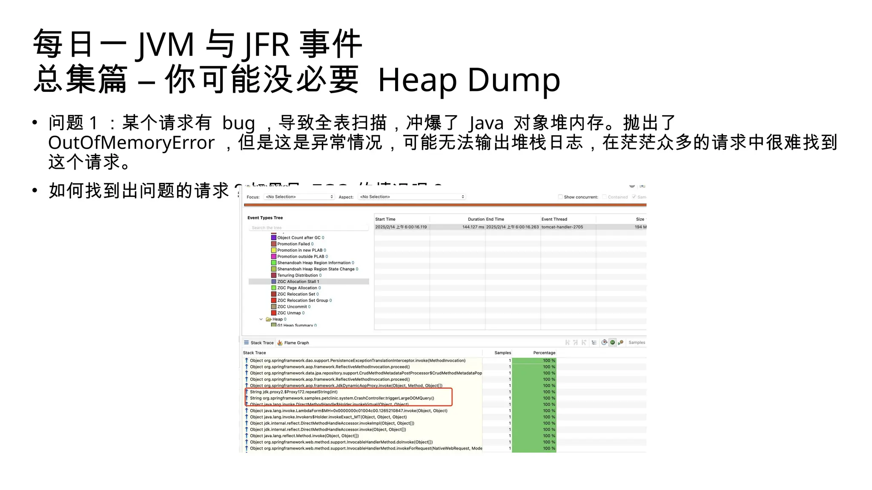Check the Show concurrent checkbox
Screen dimensions: 872x490
[x=560, y=197]
